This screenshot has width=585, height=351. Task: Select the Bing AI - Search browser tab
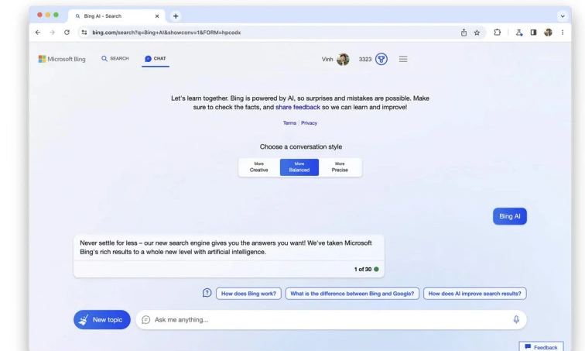click(116, 16)
